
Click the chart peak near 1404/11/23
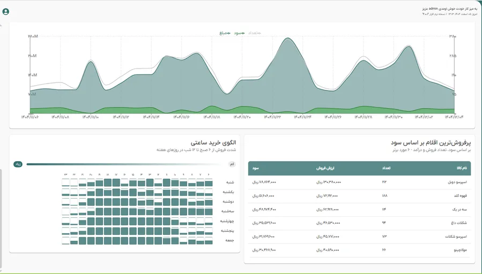pos(288,38)
